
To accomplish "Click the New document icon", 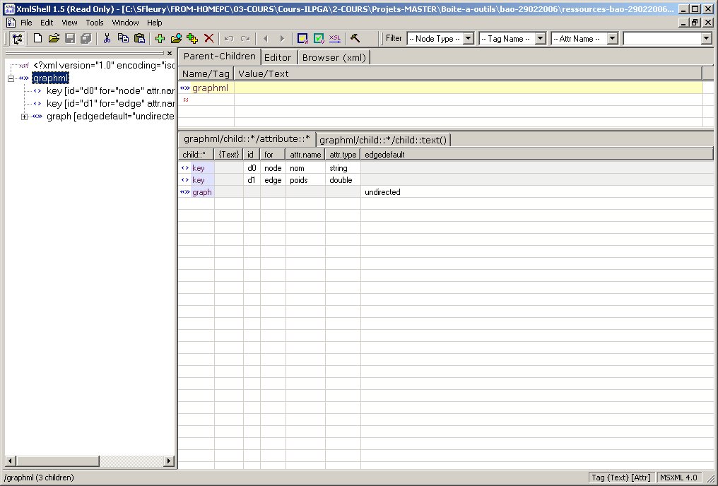I will coord(38,39).
